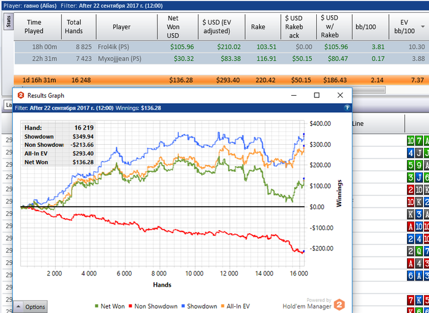Image resolution: width=429 pixels, height=313 pixels.
Task: Toggle Non Showdown series in legend
Action: pyautogui.click(x=153, y=306)
